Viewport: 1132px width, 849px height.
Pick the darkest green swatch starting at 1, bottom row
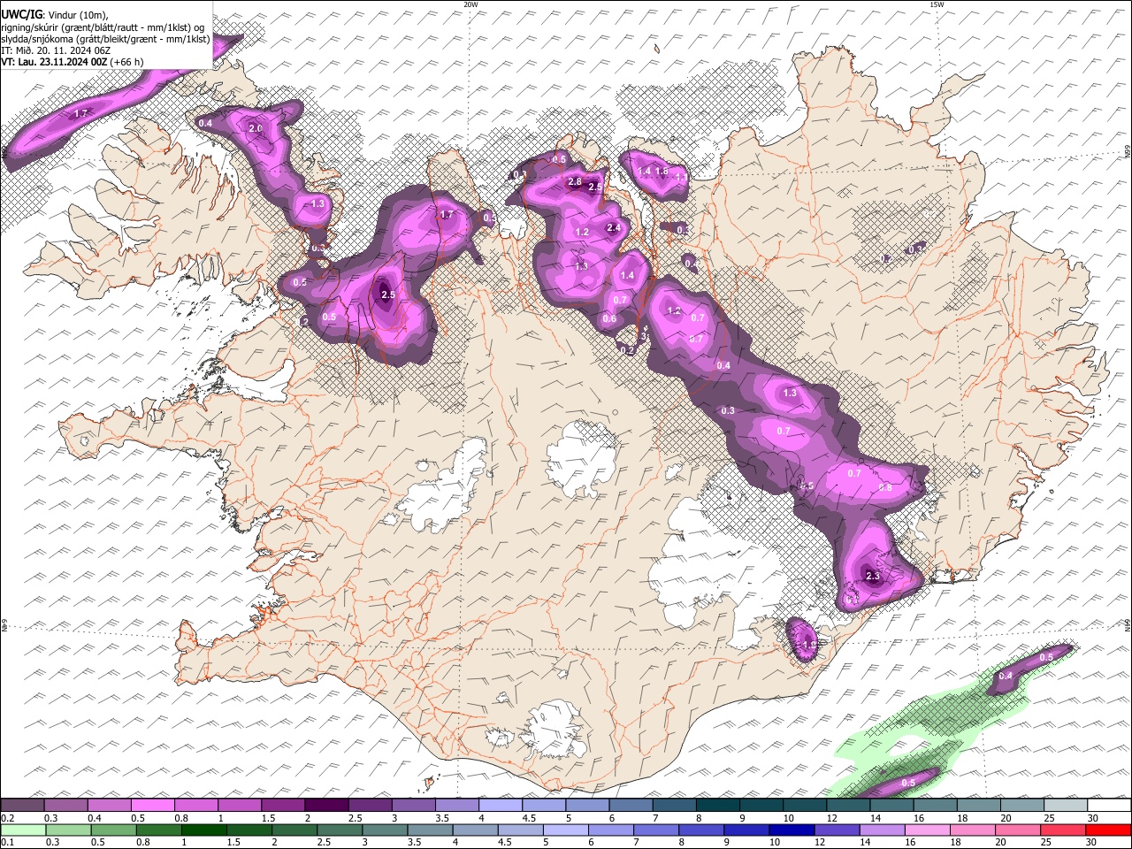click(203, 830)
